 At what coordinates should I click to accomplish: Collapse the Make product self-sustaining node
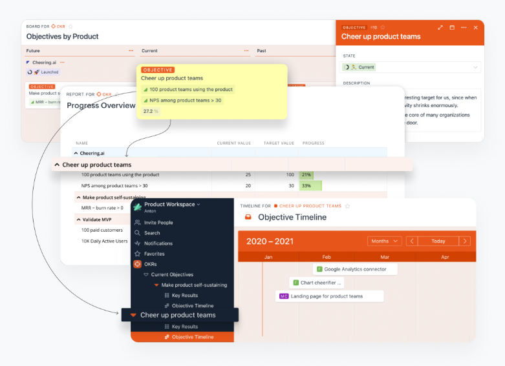[156, 285]
